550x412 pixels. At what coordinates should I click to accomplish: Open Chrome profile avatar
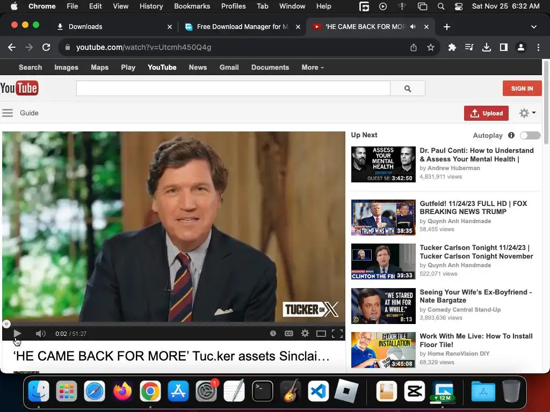(x=521, y=47)
